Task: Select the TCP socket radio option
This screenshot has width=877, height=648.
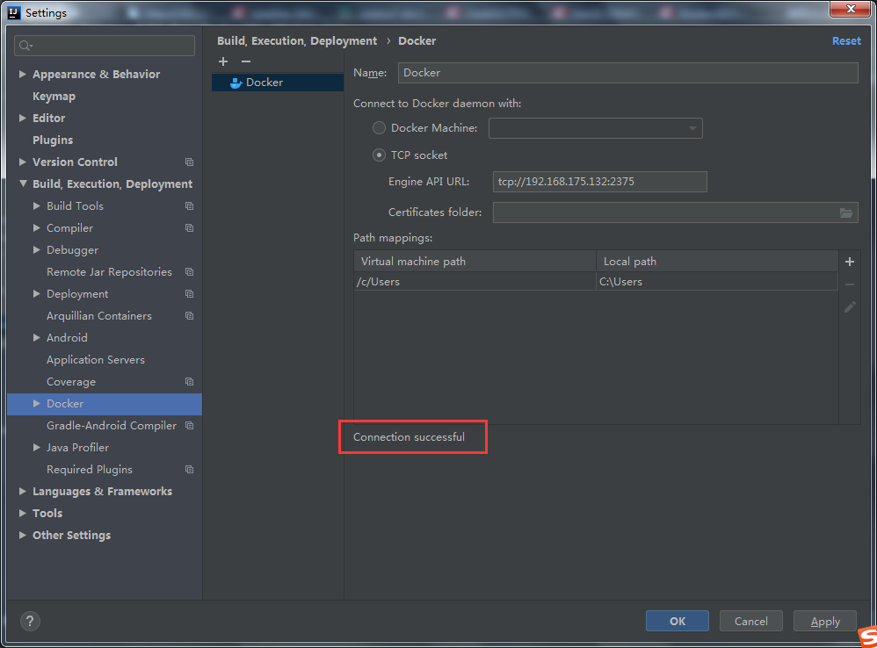Action: (380, 155)
